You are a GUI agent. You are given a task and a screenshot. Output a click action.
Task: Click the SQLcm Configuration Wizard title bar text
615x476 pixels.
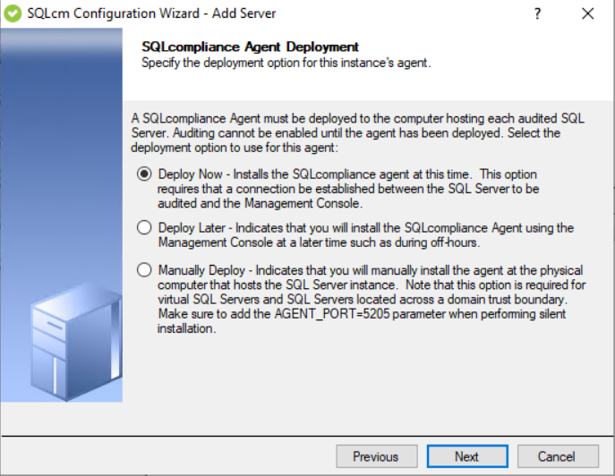[x=151, y=13]
